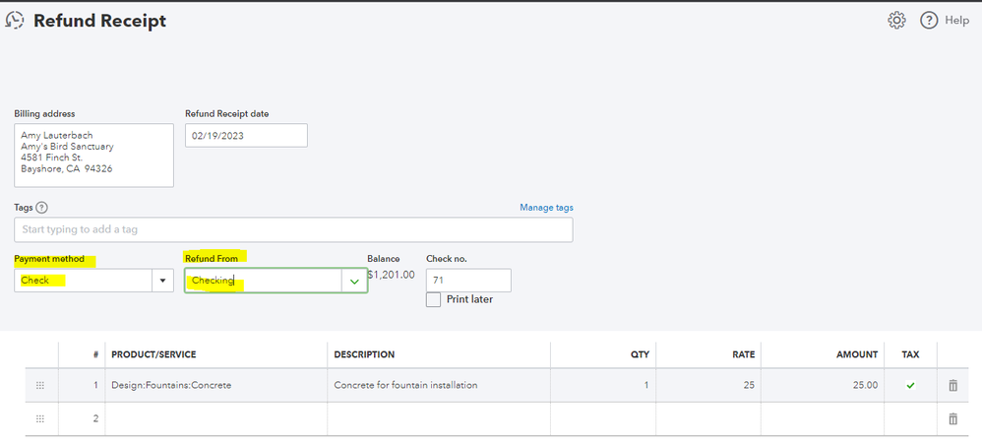The height and width of the screenshot is (444, 982).
Task: Click the Tags info question icon
Action: pos(41,208)
